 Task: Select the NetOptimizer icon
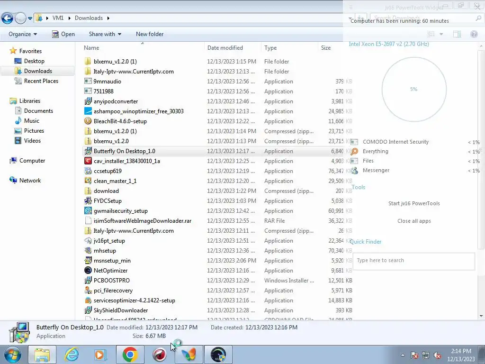[x=88, y=270]
